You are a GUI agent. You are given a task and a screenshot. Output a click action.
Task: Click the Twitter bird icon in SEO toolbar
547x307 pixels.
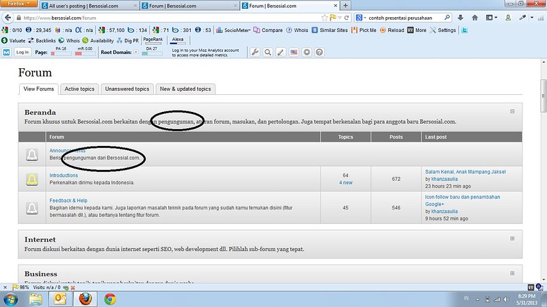click(x=464, y=30)
